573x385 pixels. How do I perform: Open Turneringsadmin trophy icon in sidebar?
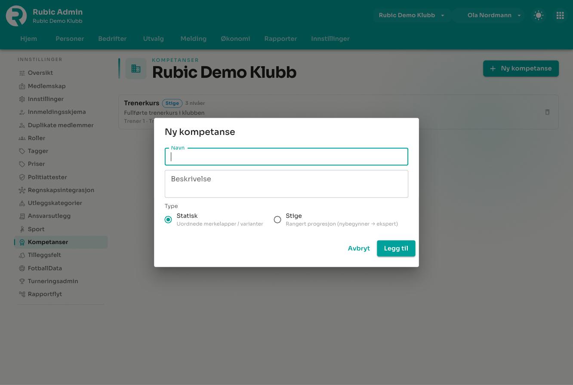[x=22, y=281]
